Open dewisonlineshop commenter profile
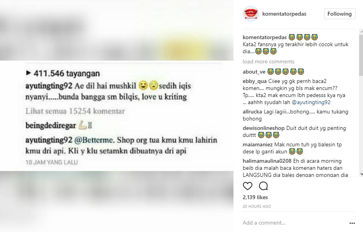This screenshot has width=363, height=232. coord(263,128)
